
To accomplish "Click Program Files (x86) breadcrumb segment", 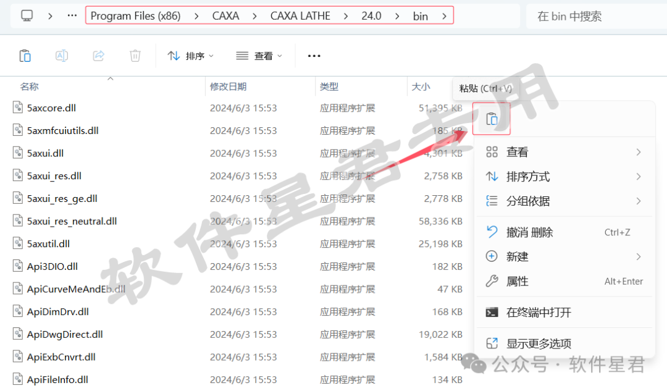I will [x=136, y=16].
